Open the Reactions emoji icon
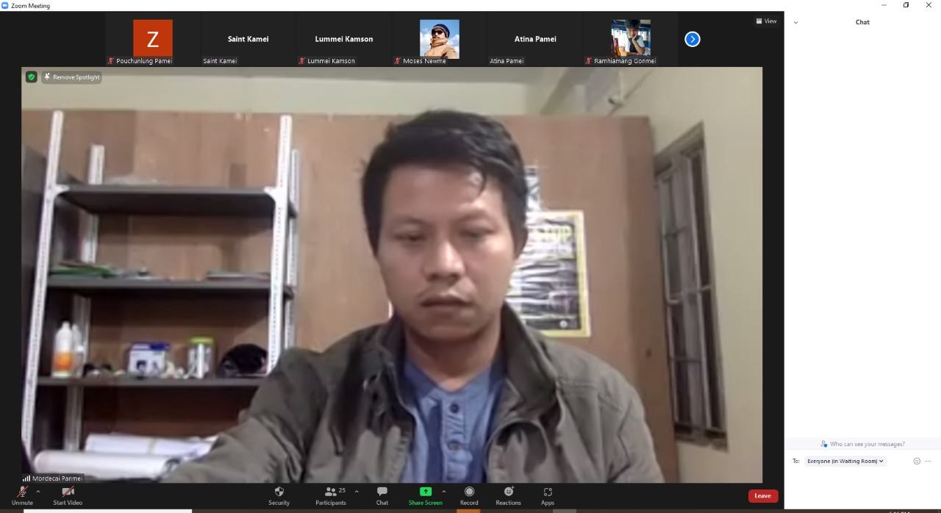 coord(508,492)
